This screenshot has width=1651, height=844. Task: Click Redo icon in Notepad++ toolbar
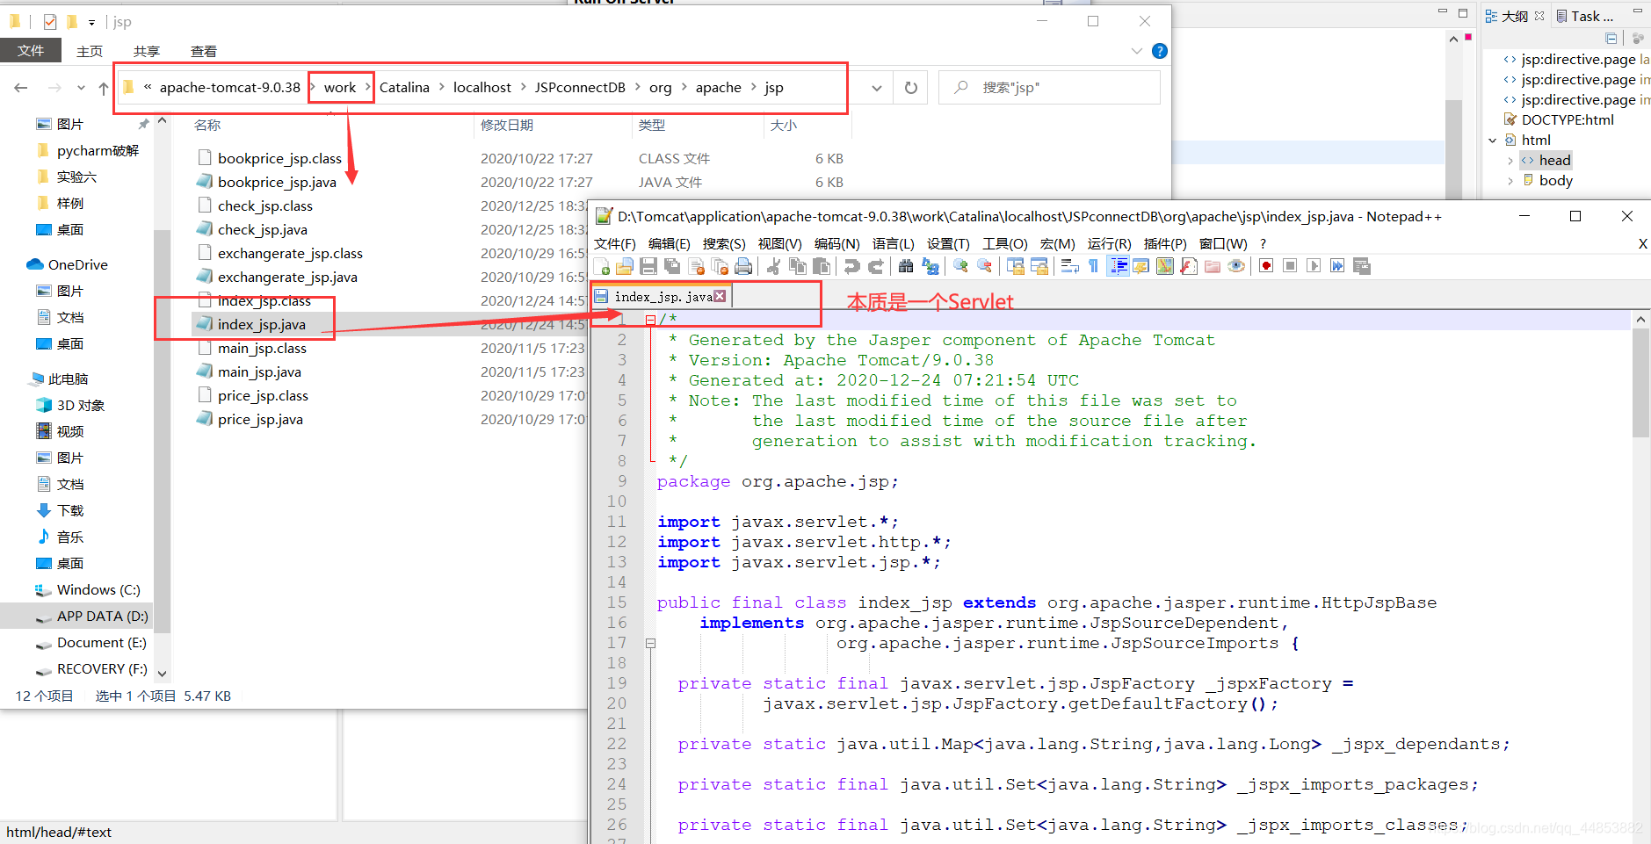[875, 266]
